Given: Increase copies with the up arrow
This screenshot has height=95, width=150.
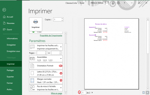Looking at the screenshot, I should pyautogui.click(x=62, y=19).
